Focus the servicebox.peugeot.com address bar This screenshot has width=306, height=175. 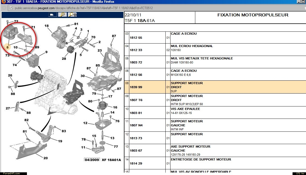(x=156, y=8)
